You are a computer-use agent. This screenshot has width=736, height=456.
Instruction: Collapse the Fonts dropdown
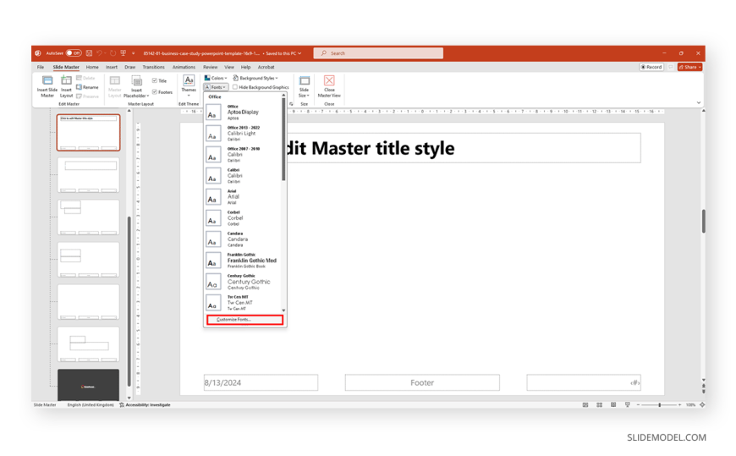tap(216, 87)
